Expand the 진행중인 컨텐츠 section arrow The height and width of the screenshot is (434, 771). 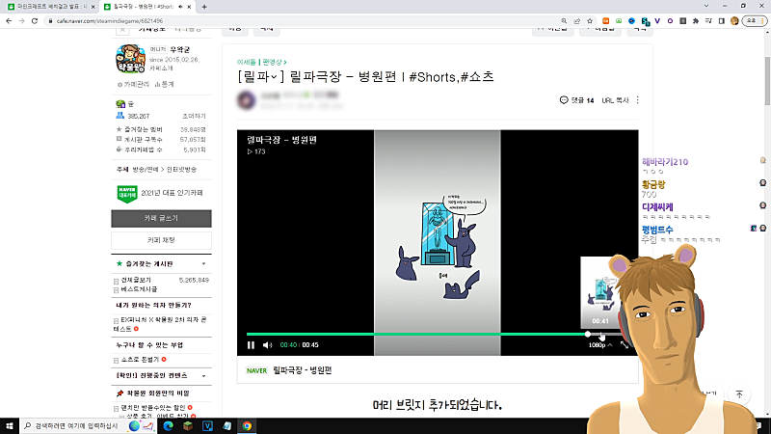(x=203, y=376)
